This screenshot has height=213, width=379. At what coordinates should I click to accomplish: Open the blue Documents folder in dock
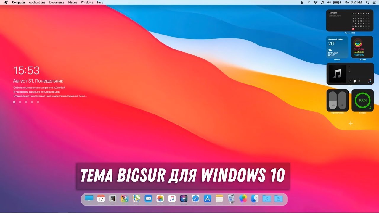[x=279, y=199]
